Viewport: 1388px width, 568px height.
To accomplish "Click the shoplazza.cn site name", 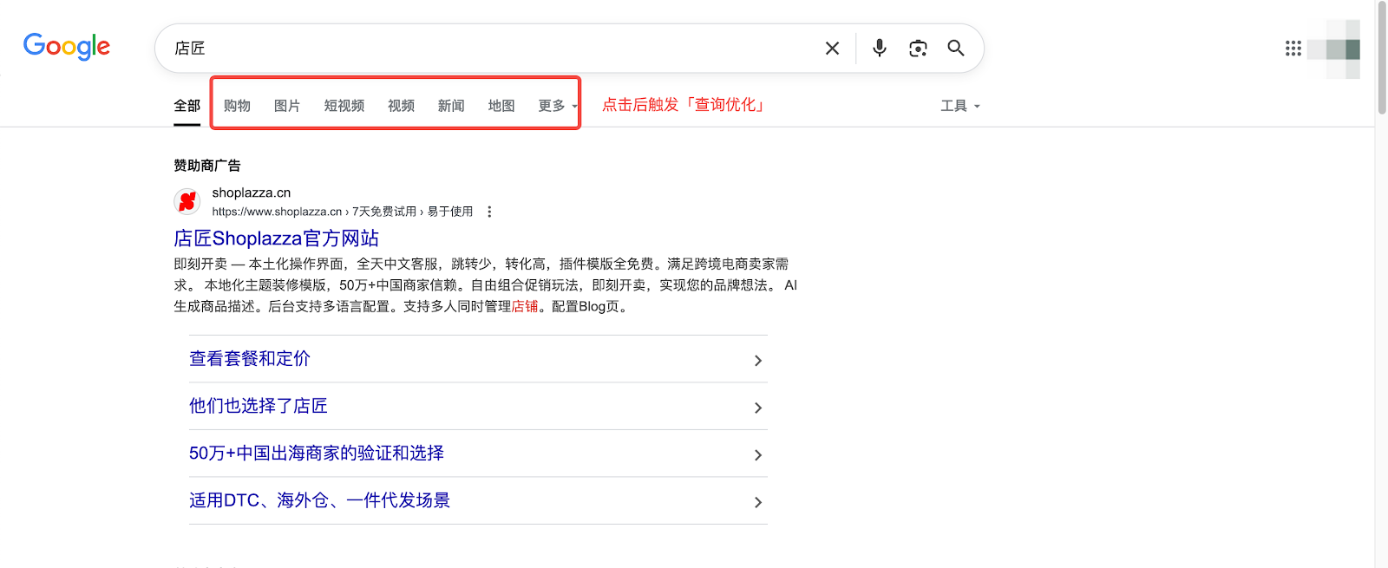I will 252,193.
